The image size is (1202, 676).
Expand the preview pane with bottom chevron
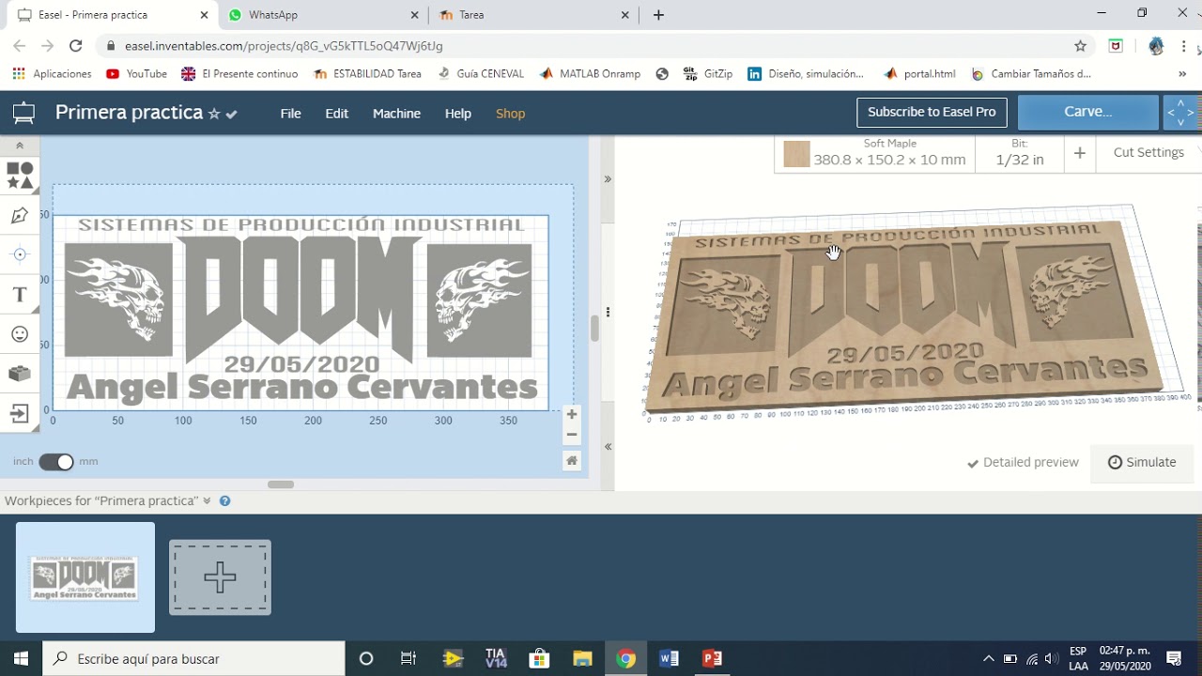[x=608, y=447]
